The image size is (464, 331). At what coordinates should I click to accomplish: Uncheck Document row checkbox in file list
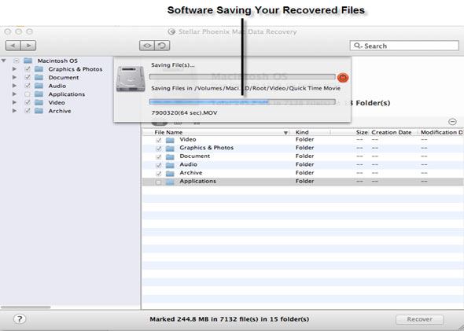tap(159, 156)
